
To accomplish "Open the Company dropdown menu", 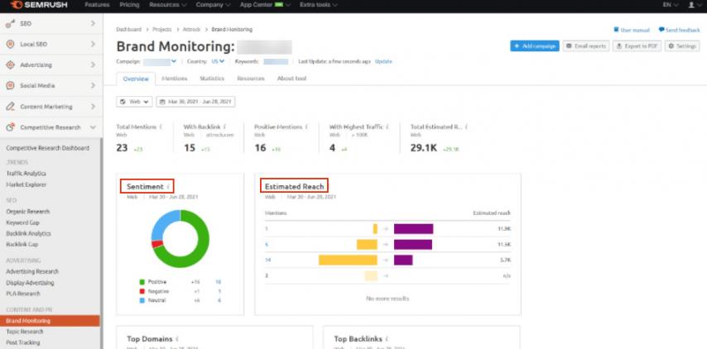I will 213,5.
